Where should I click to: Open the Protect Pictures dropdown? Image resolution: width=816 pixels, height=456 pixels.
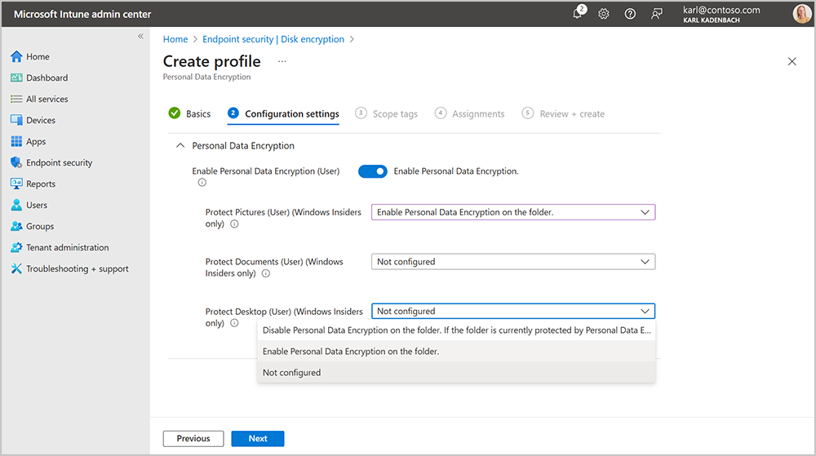pos(513,212)
